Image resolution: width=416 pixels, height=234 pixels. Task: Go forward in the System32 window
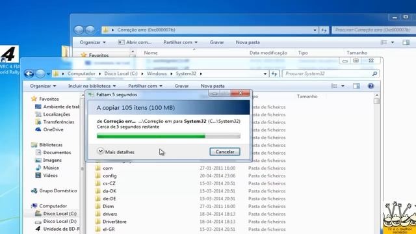(x=40, y=73)
